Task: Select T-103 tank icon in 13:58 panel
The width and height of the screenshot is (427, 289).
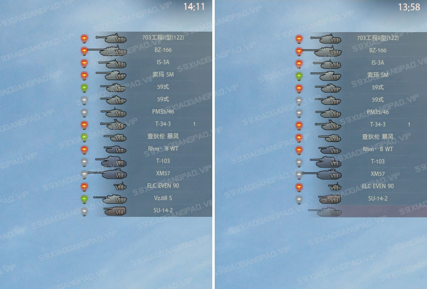Action: (x=326, y=162)
